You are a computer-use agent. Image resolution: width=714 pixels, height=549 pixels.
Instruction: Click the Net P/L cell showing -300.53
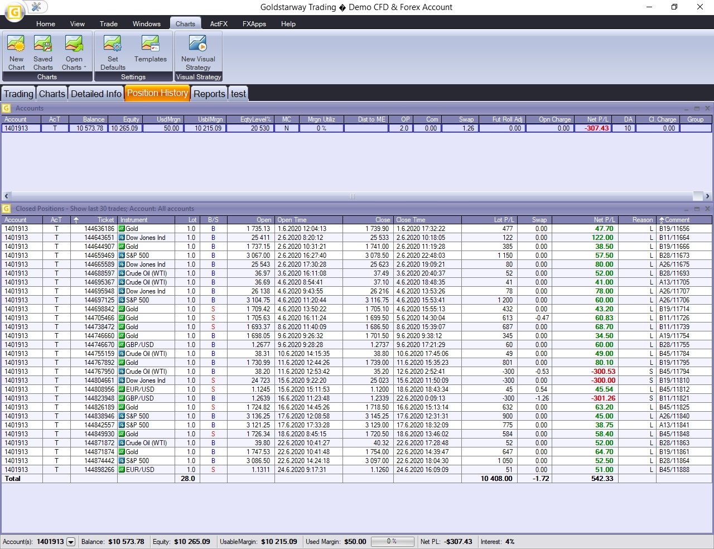[x=585, y=372]
